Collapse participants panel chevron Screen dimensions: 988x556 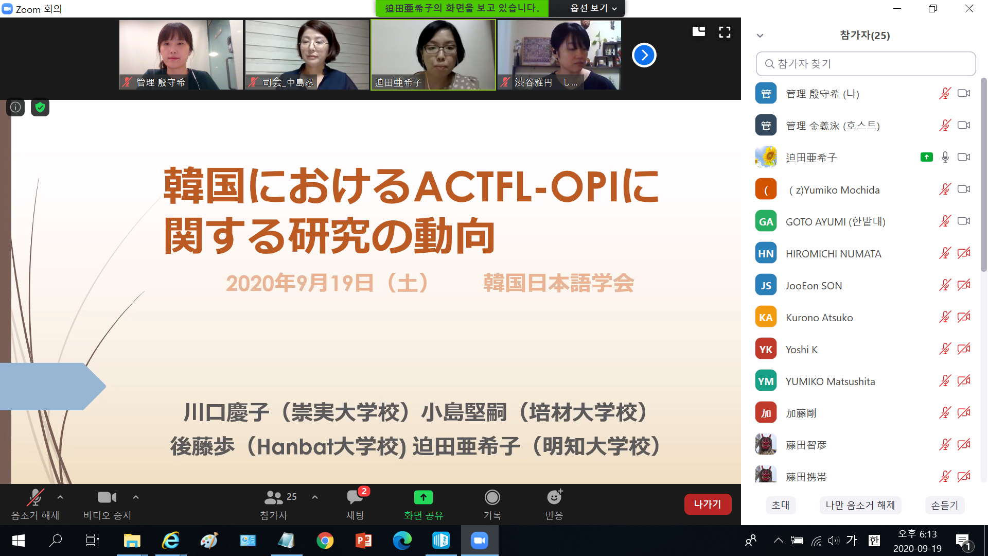pos(760,36)
